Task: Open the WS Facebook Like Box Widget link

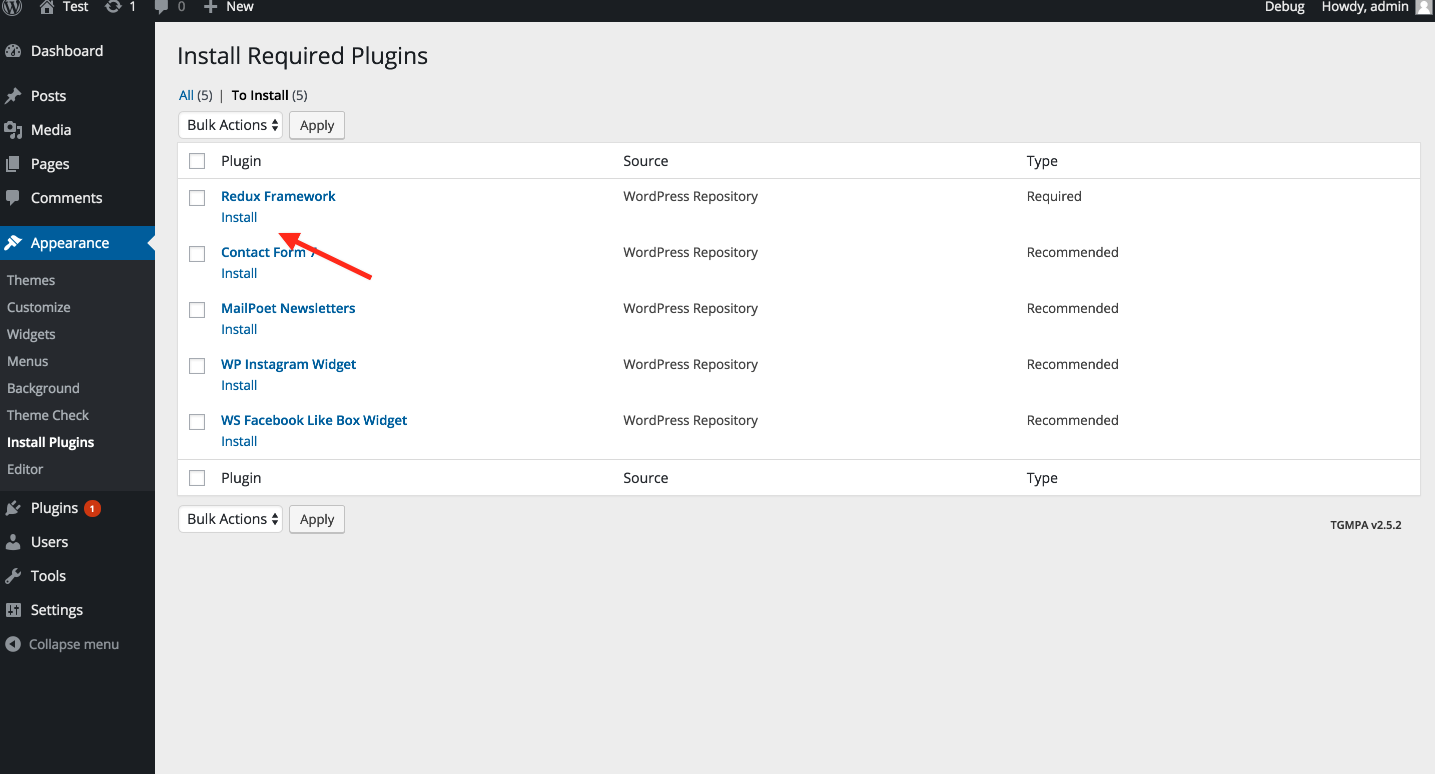Action: [314, 420]
